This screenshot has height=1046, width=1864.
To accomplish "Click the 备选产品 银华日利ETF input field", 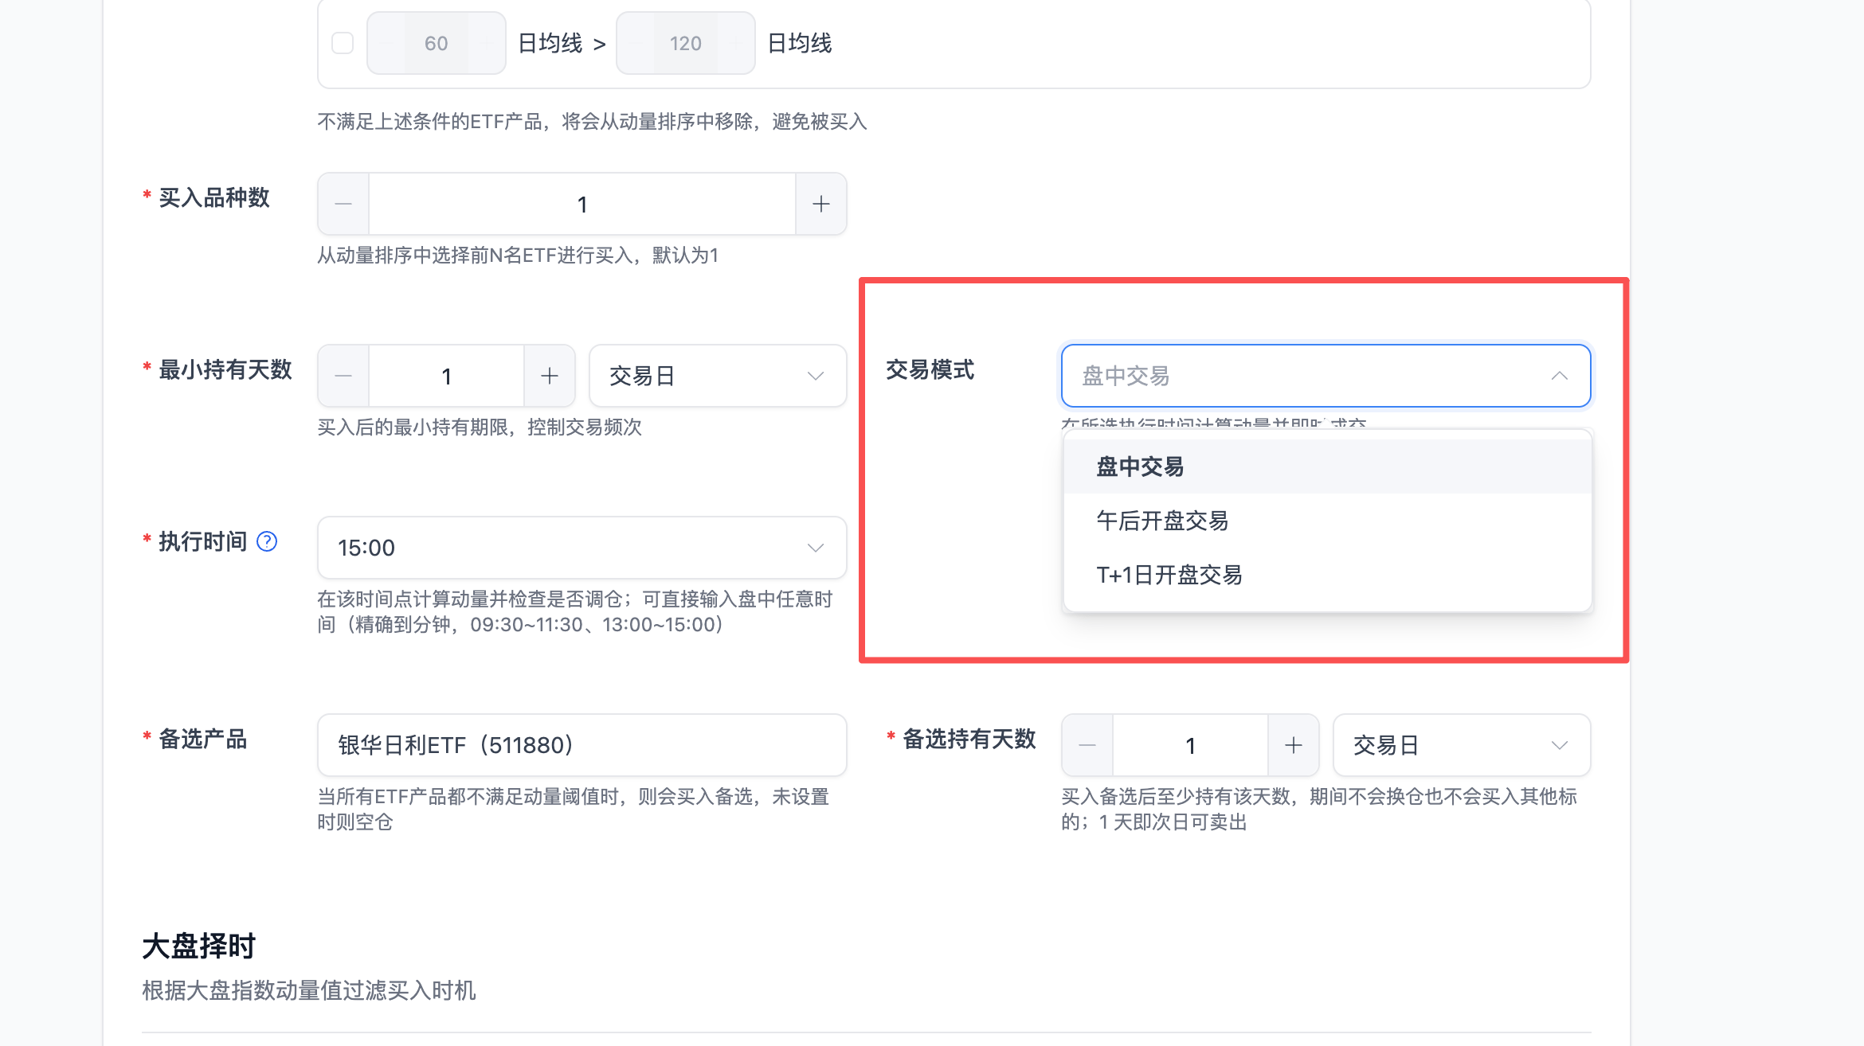I will (x=582, y=745).
